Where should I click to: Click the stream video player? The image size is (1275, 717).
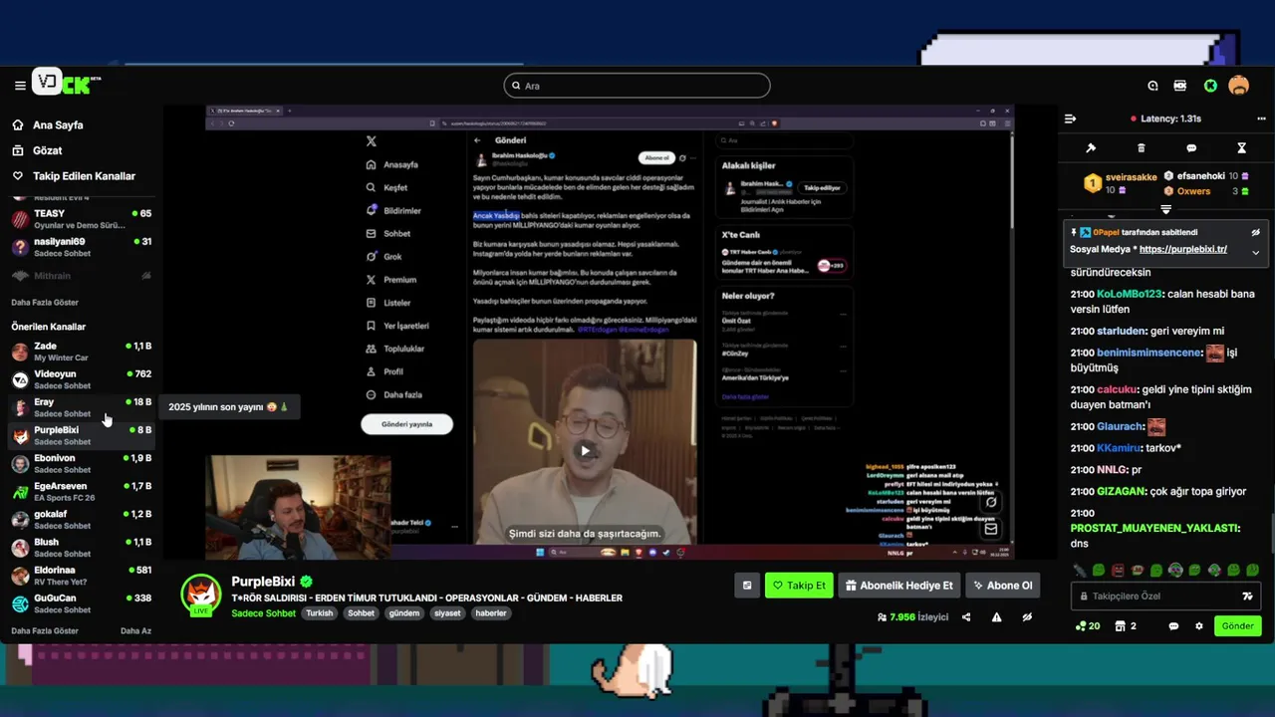[x=609, y=332]
